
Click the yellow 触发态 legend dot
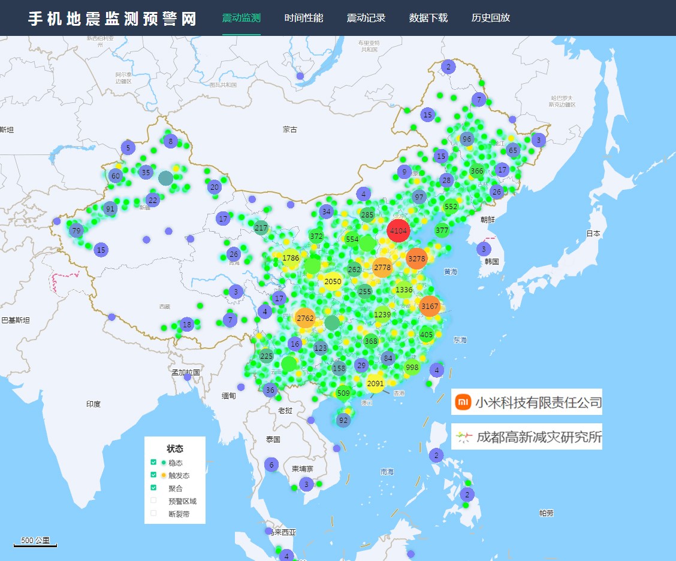pyautogui.click(x=164, y=475)
